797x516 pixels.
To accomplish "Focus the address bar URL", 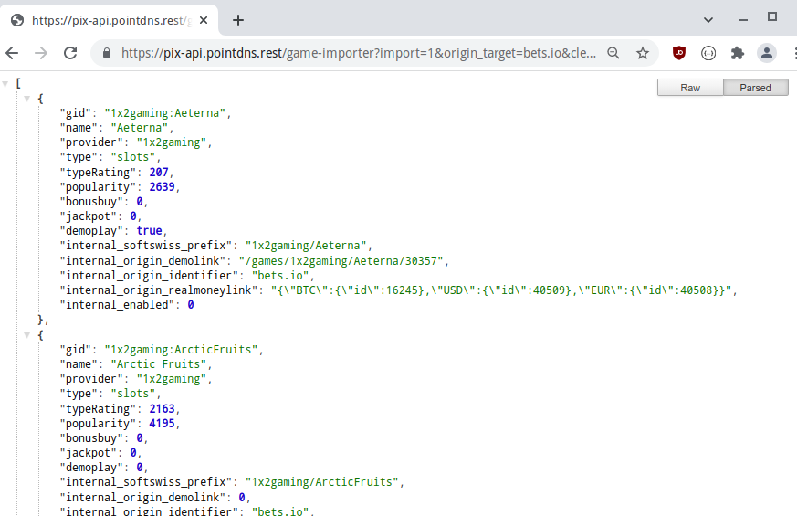I will pos(359,53).
